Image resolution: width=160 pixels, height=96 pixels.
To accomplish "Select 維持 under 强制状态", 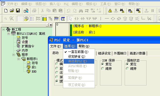I will (x=132, y=69).
